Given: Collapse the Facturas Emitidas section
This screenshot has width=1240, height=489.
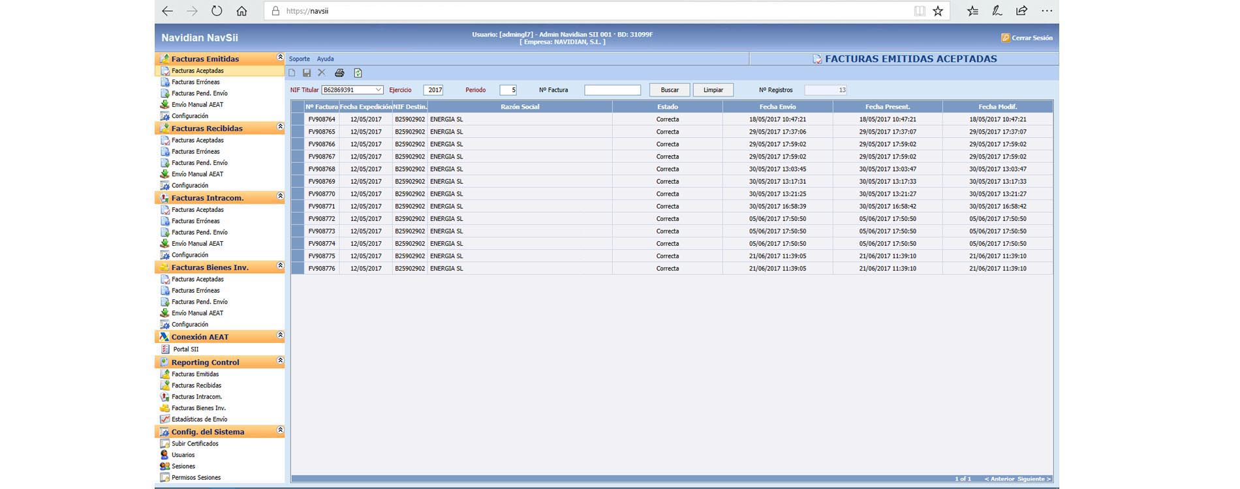Looking at the screenshot, I should [x=280, y=57].
